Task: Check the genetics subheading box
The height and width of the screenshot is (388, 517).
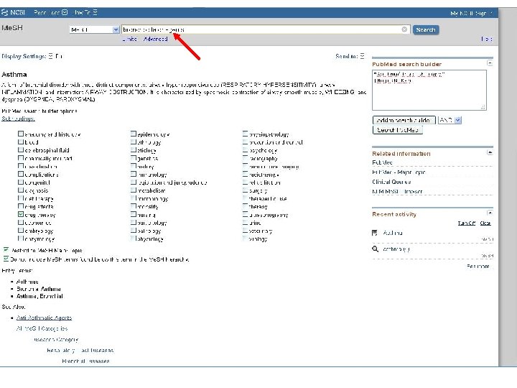Action: pyautogui.click(x=134, y=158)
